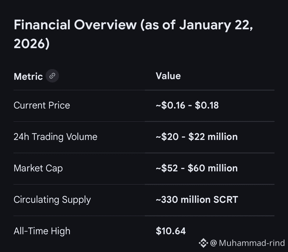The image size is (288, 252).
Task: Click the word SCRT in supply value
Action: 225,199
